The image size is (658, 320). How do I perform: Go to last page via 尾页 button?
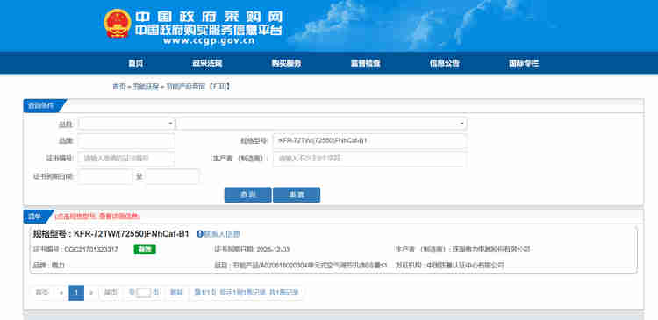tap(111, 293)
